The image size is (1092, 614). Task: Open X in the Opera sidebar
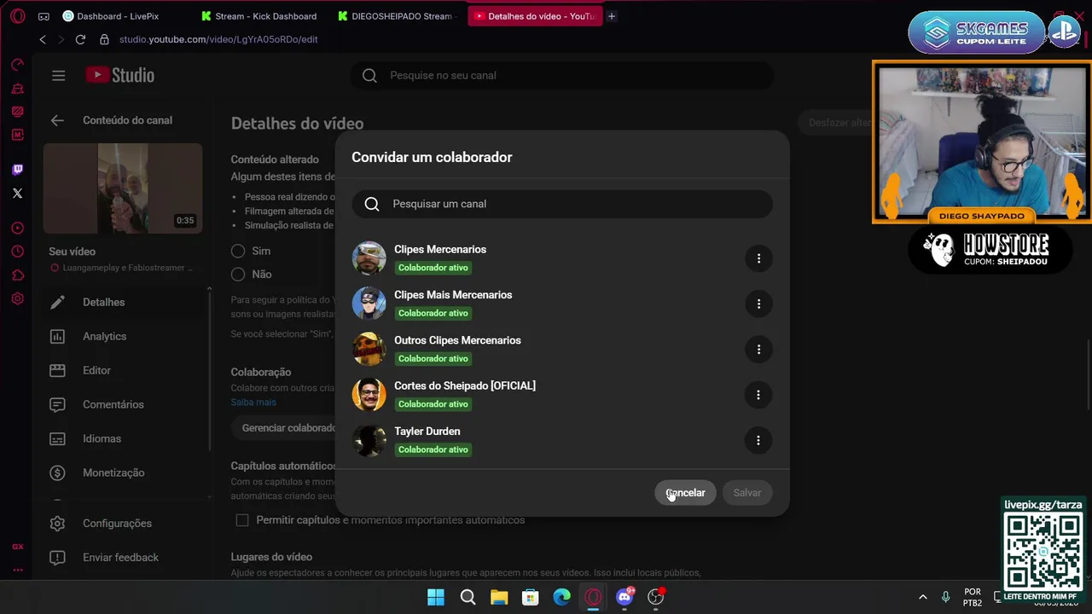(17, 193)
